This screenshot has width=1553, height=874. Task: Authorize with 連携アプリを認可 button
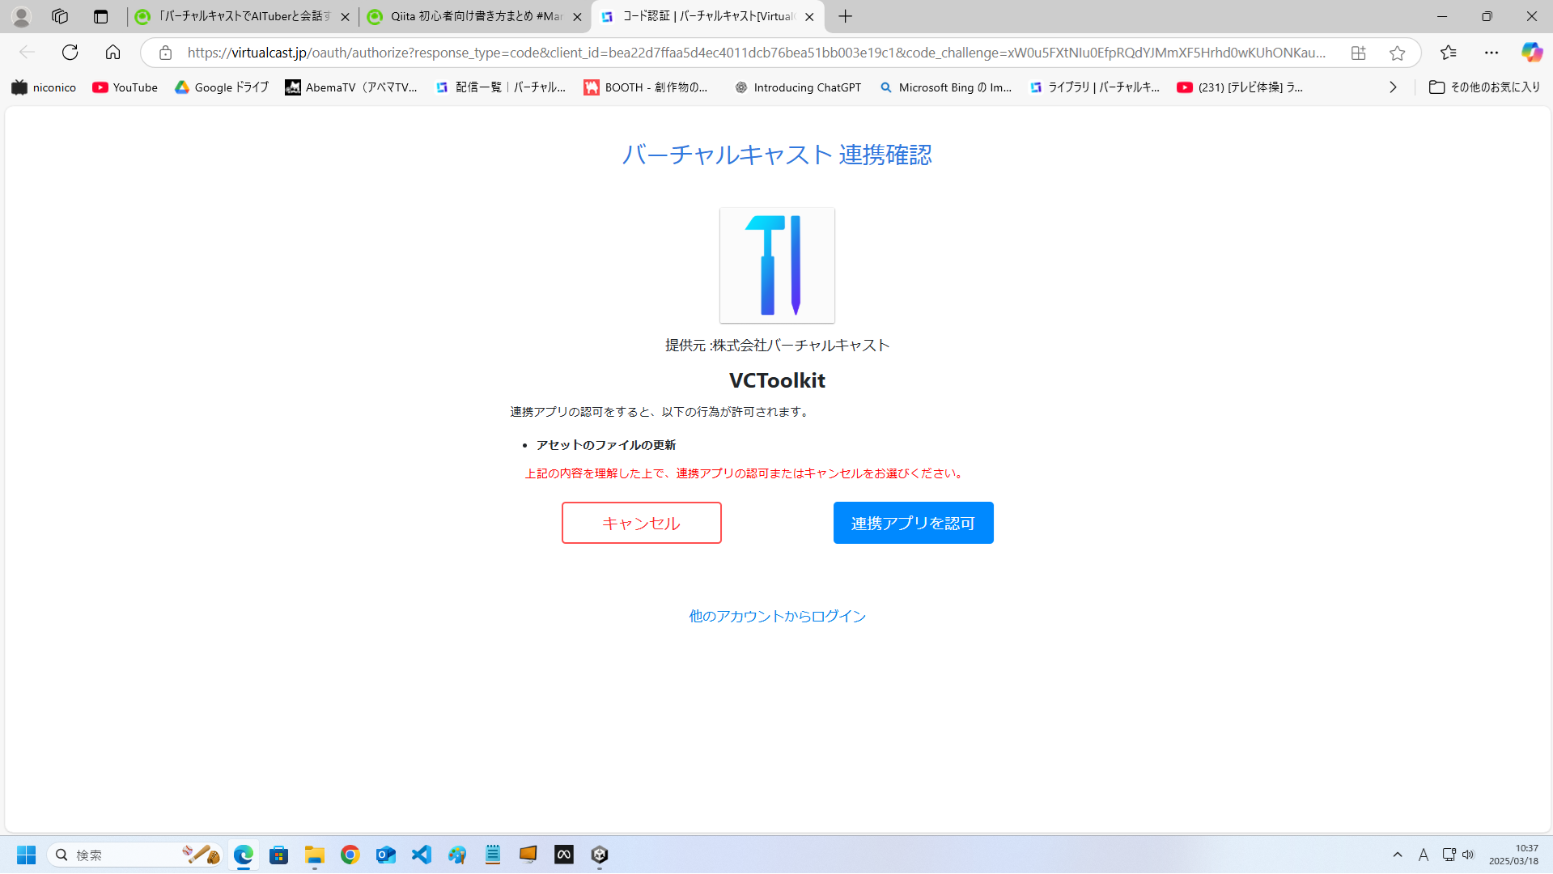(914, 523)
